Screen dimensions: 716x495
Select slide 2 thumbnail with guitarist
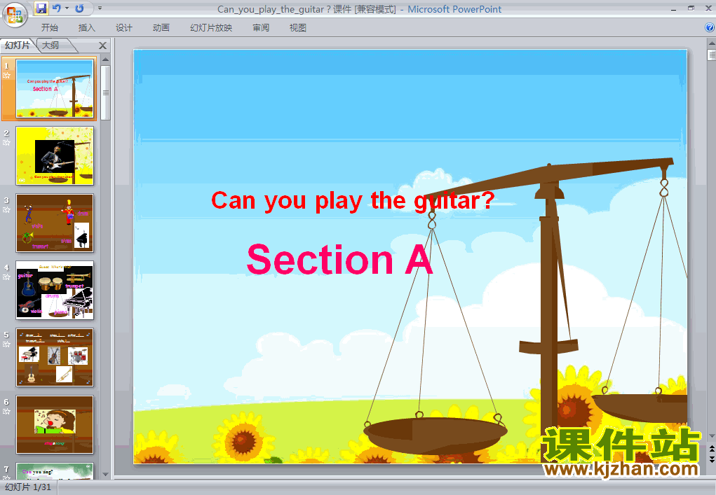tap(55, 156)
